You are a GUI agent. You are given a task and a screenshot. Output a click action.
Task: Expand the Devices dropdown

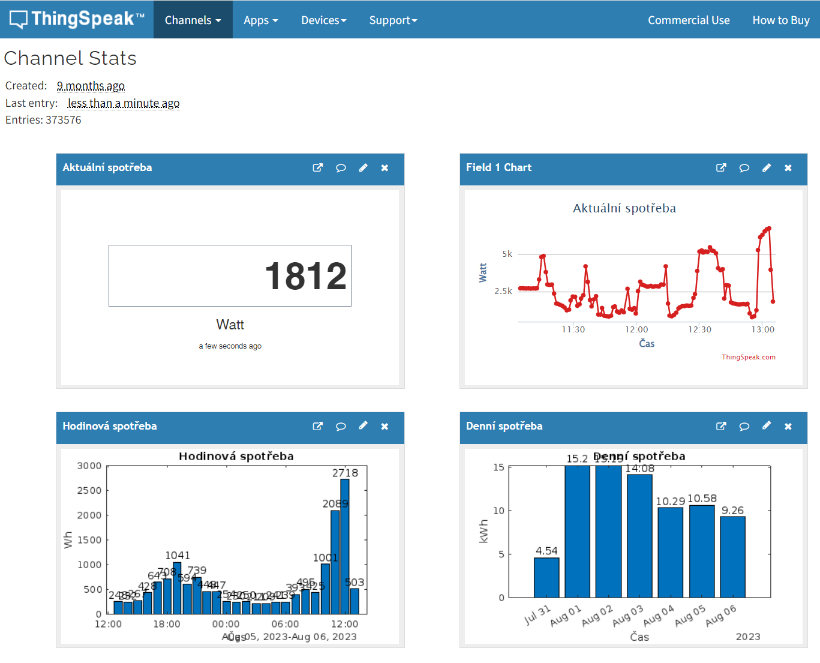click(x=323, y=20)
